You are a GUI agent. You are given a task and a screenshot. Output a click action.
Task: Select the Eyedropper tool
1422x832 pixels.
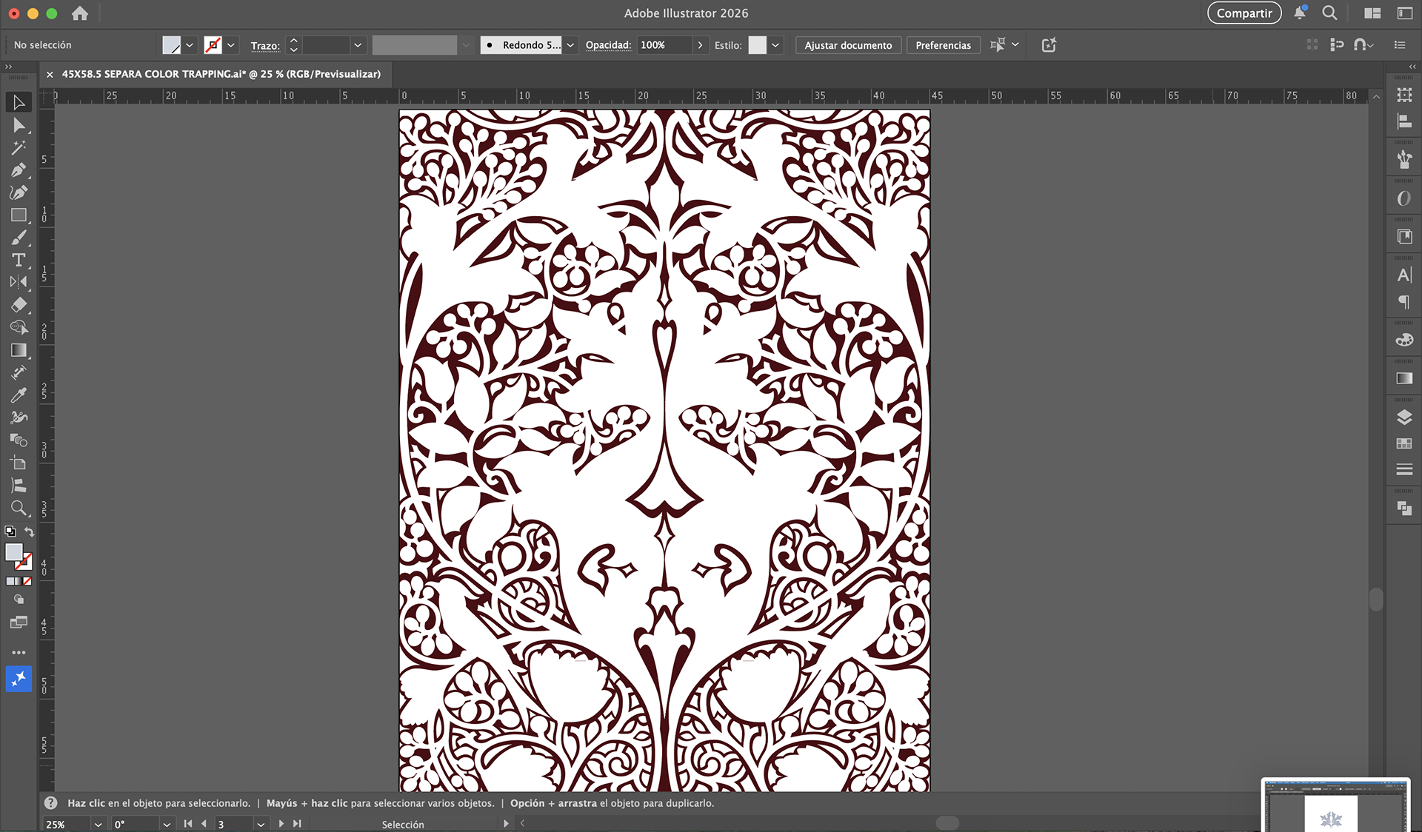coord(19,395)
